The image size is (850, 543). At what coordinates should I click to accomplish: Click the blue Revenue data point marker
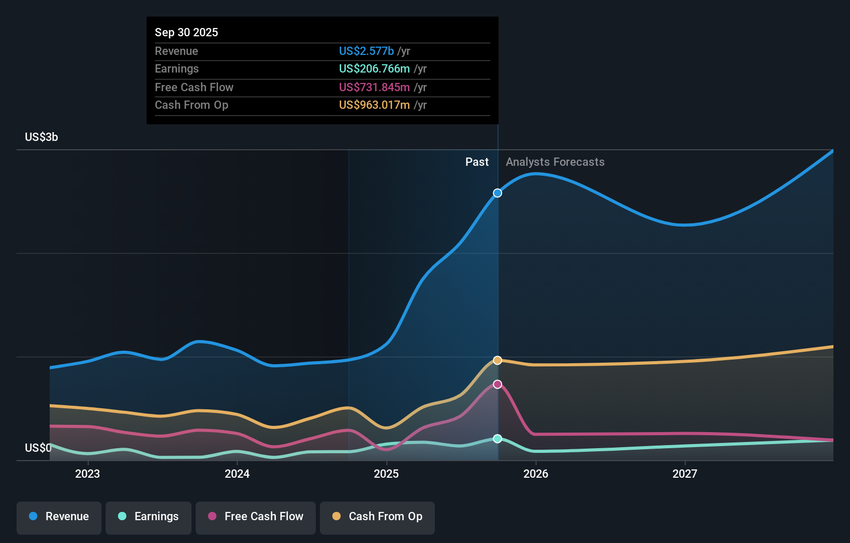[497, 193]
